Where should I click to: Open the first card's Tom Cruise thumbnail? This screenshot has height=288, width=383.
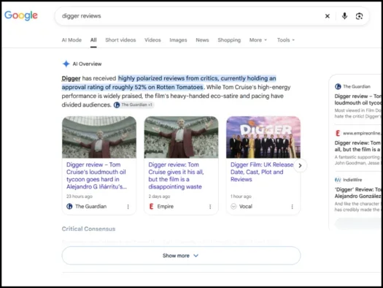pyautogui.click(x=99, y=137)
